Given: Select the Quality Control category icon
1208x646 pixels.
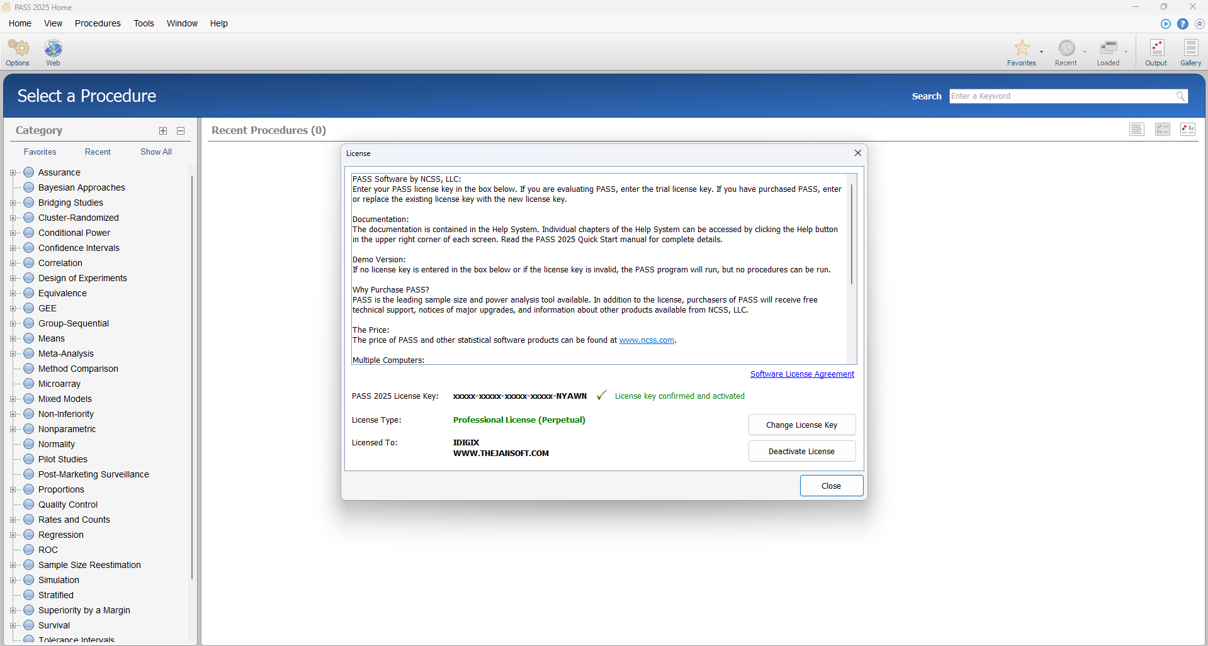Looking at the screenshot, I should coord(29,504).
